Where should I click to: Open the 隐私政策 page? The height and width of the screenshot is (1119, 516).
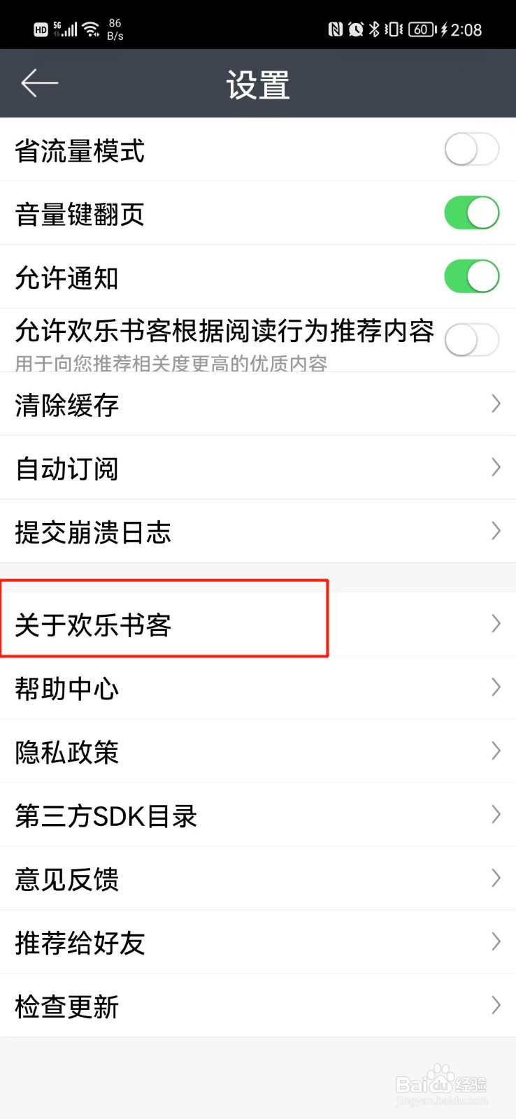tap(258, 751)
